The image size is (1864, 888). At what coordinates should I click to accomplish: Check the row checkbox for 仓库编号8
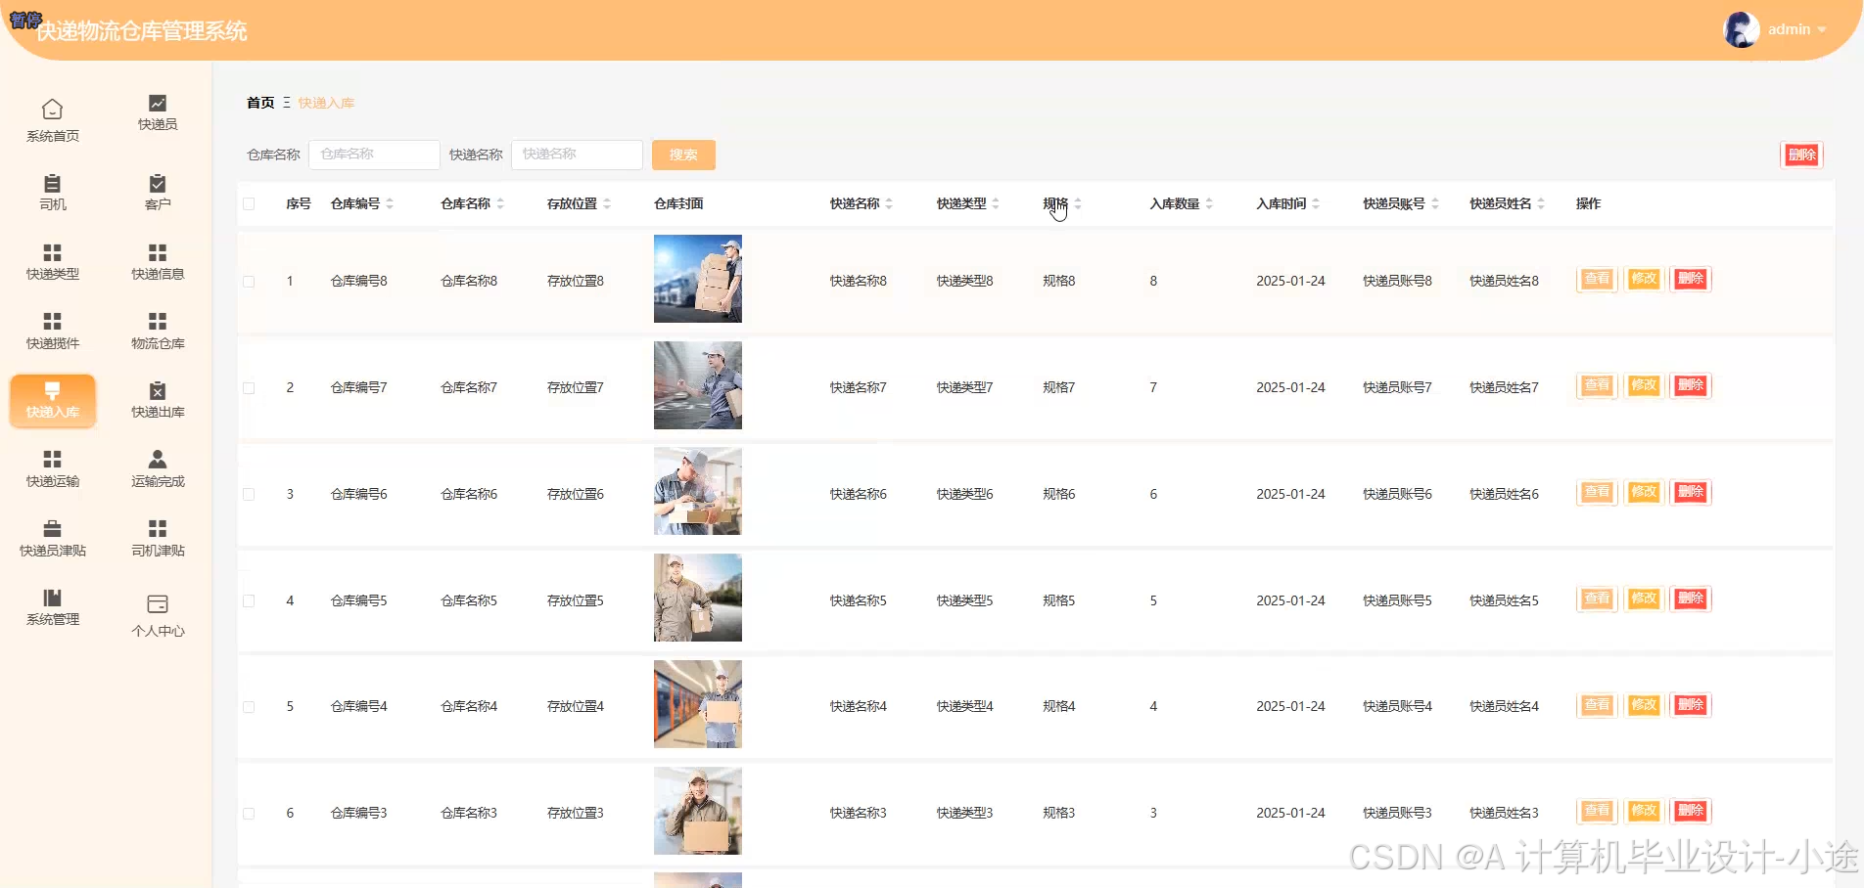tap(249, 281)
